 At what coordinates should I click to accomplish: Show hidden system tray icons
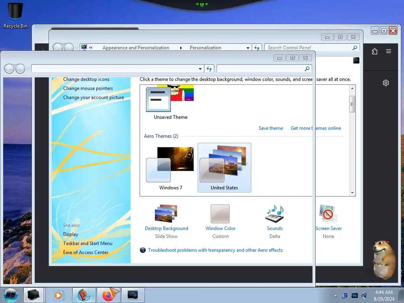point(335,296)
